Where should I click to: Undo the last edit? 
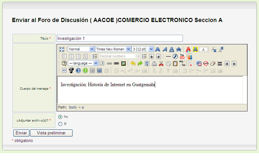click(133, 63)
